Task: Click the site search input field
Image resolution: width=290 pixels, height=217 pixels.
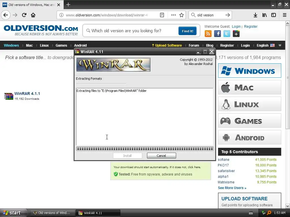Action: tap(131, 31)
